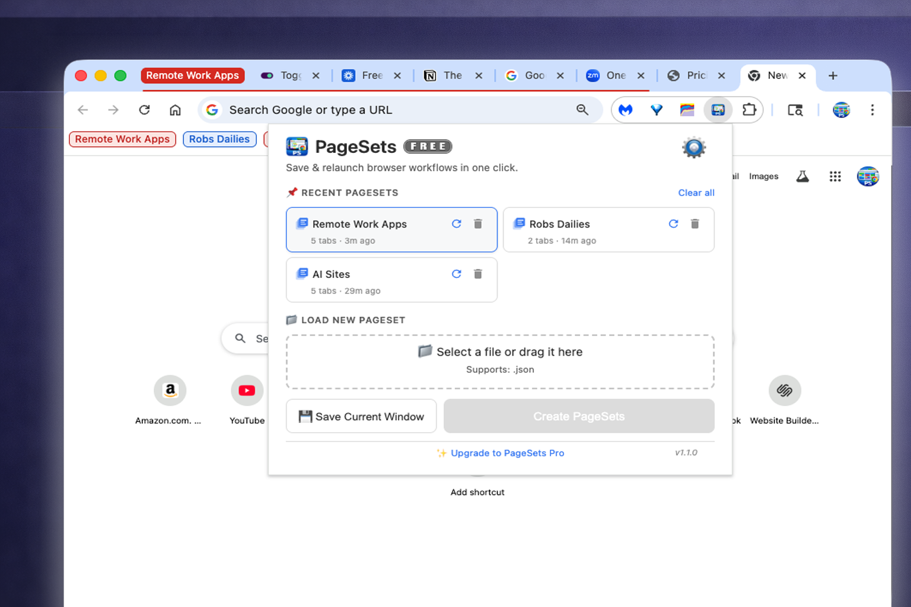Open the tab search icon in toolbar

(x=795, y=110)
